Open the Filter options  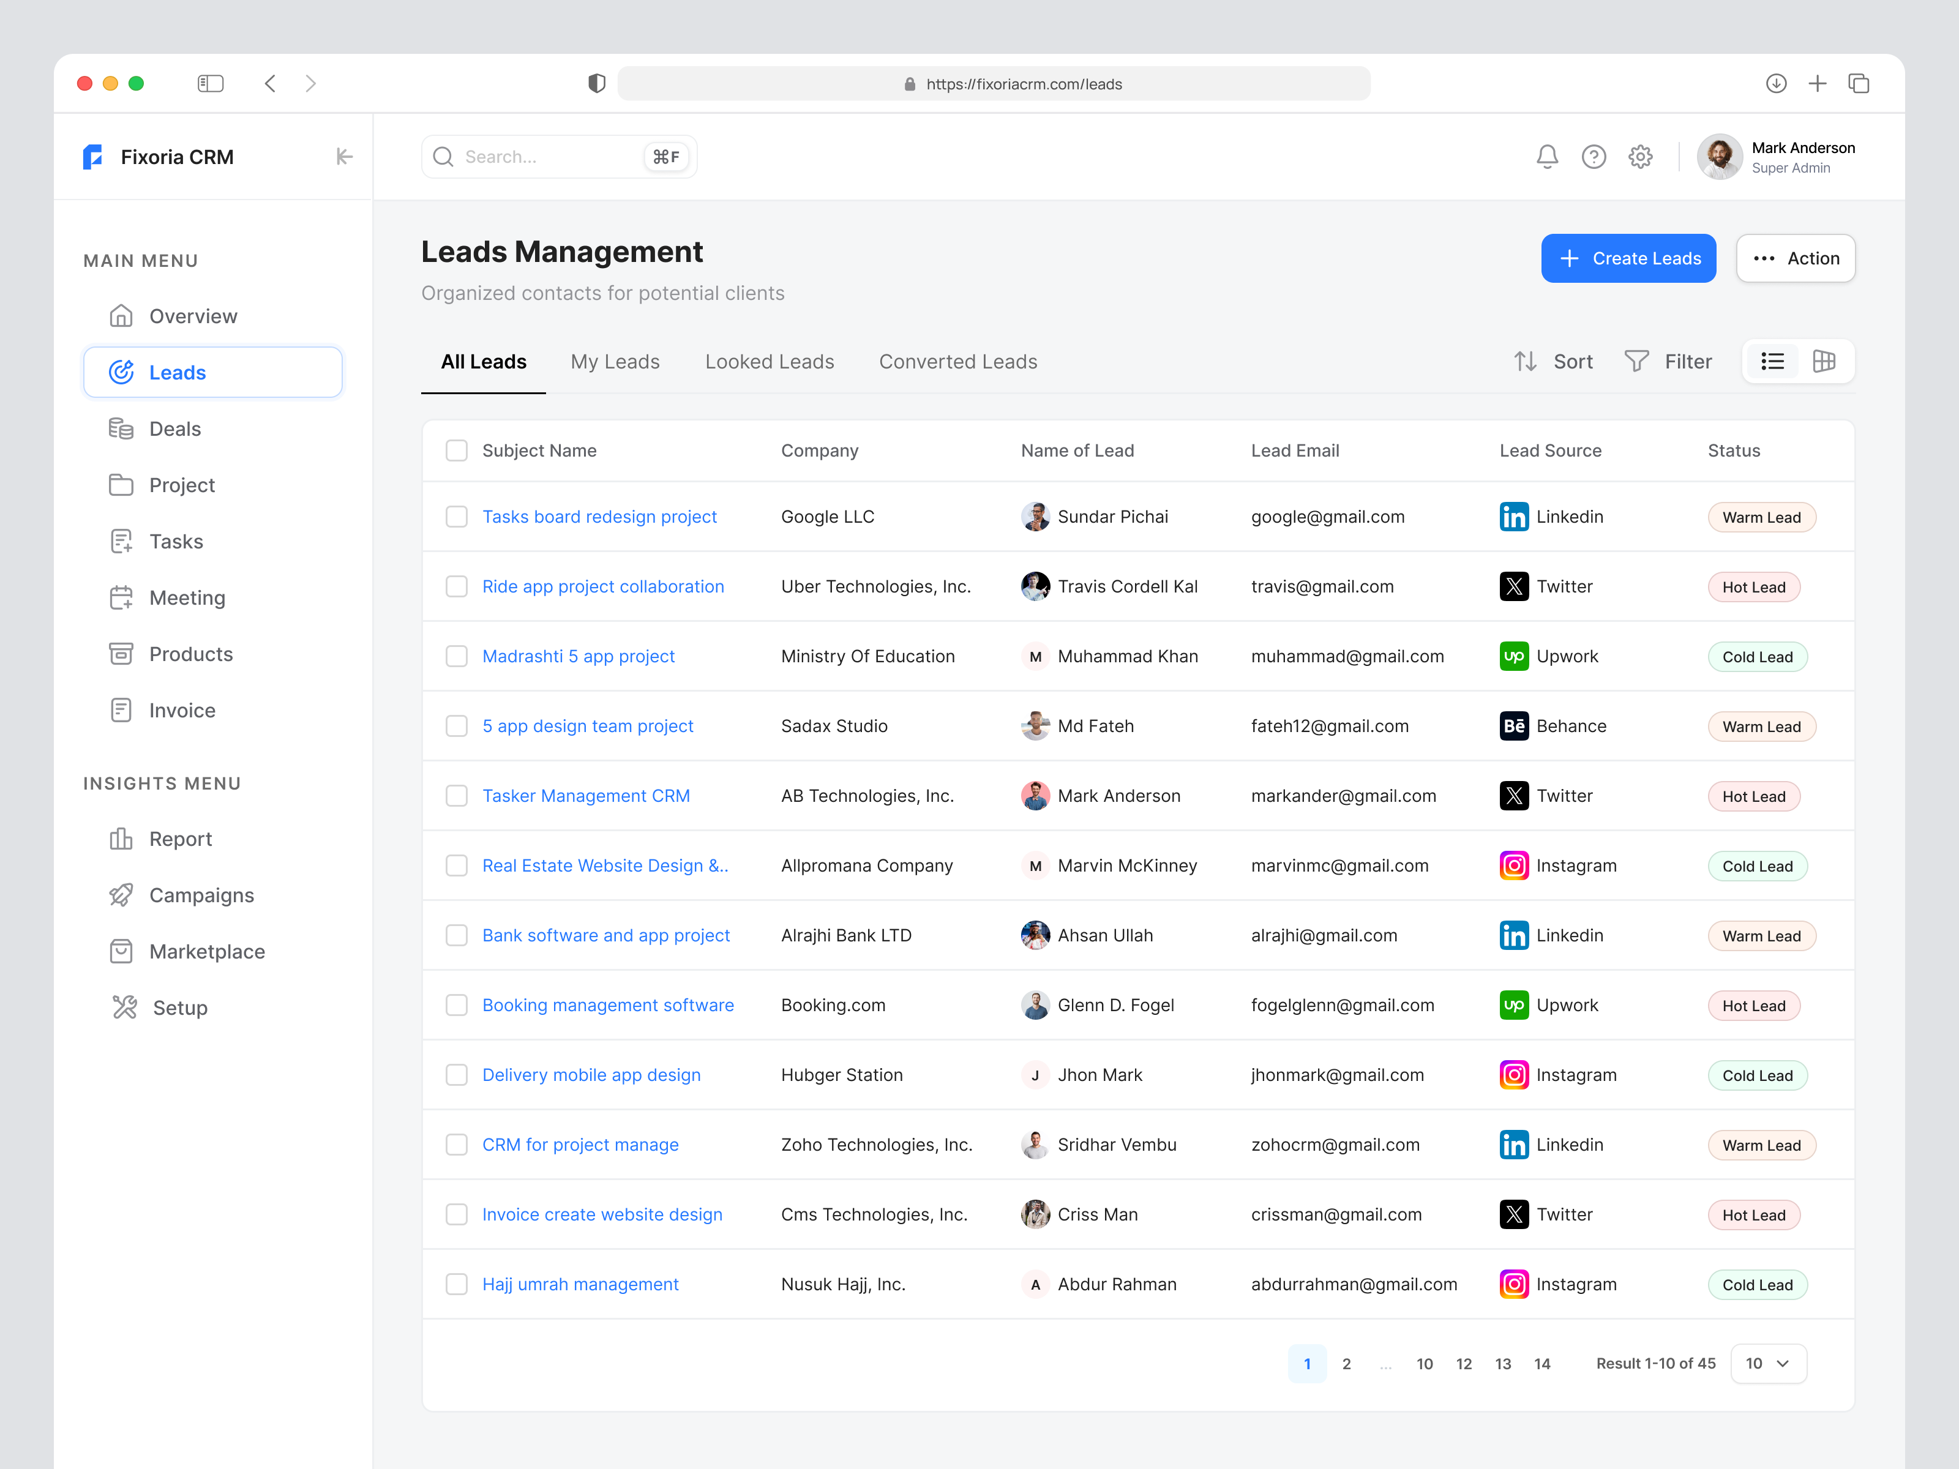[x=1669, y=361]
